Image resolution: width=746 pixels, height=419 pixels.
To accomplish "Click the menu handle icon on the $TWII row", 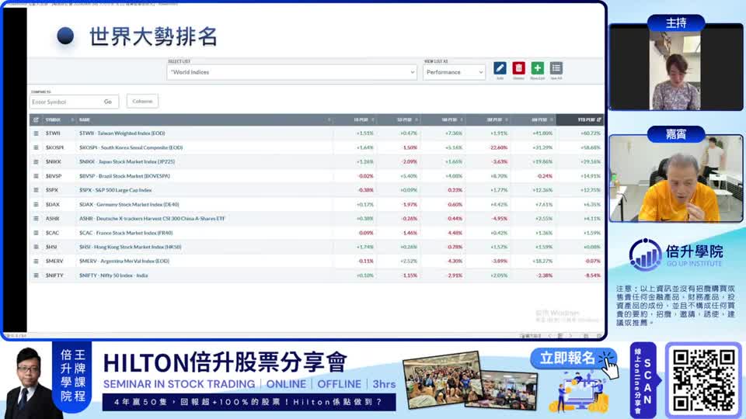I will (x=36, y=133).
